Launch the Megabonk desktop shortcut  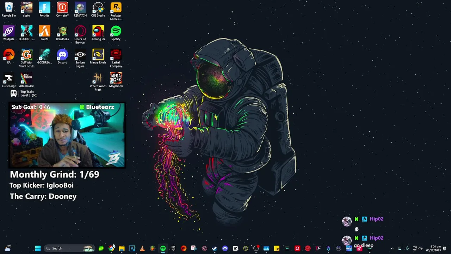coord(116,80)
